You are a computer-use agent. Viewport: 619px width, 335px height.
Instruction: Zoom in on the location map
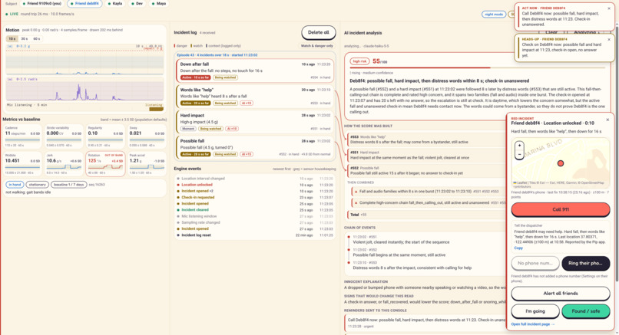pos(519,146)
